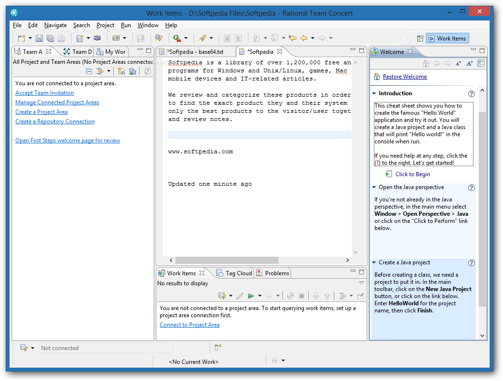Open the dropdown next to the green run query icon

260,296
